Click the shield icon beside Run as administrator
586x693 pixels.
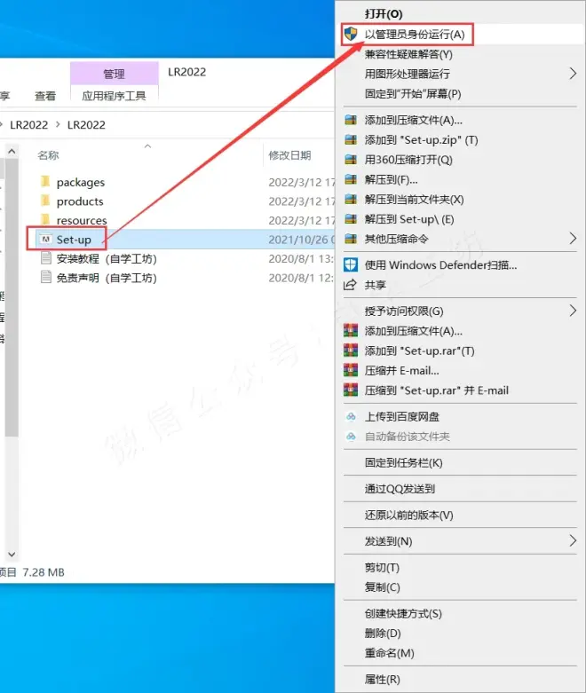click(351, 35)
